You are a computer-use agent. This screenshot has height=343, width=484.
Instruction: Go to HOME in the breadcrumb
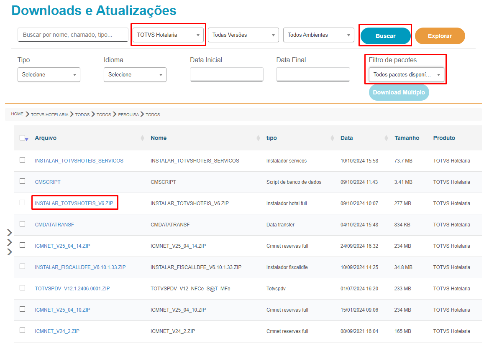(17, 114)
